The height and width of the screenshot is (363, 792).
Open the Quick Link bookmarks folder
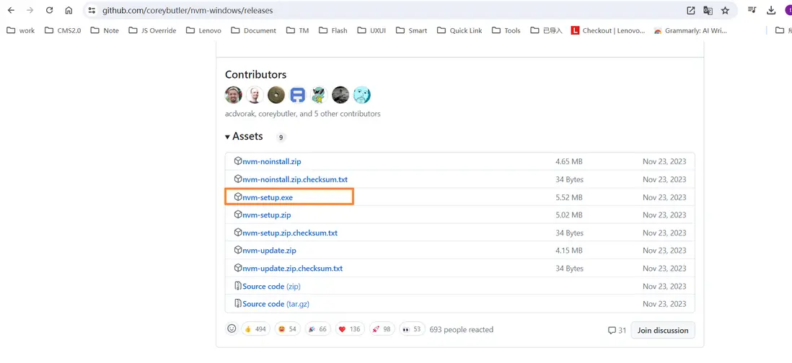pyautogui.click(x=459, y=30)
